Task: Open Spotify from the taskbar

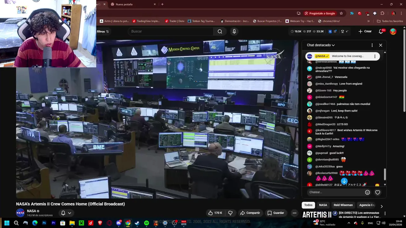Action: (147, 223)
